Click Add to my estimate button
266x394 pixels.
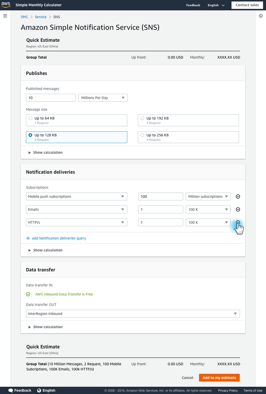(219, 378)
